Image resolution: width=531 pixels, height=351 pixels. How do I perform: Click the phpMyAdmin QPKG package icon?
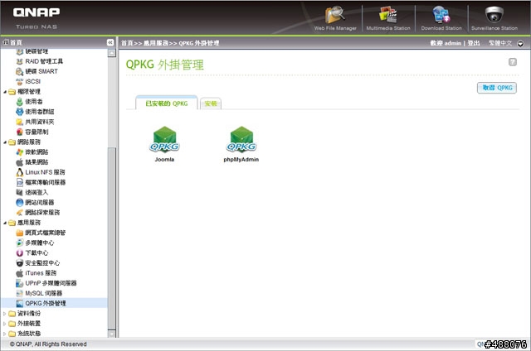pos(241,139)
